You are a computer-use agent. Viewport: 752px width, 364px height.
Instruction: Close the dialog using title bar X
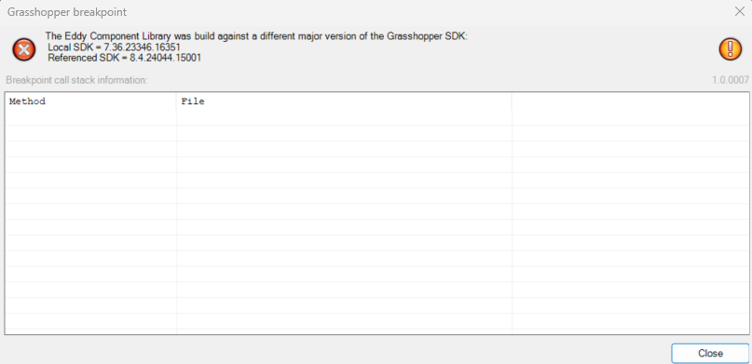pyautogui.click(x=740, y=11)
